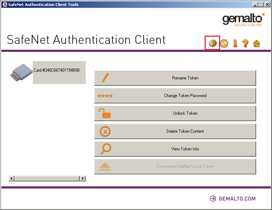Click the Refresh icon in the toolbar
Viewport: 272px width, 210px height.
coord(224,43)
